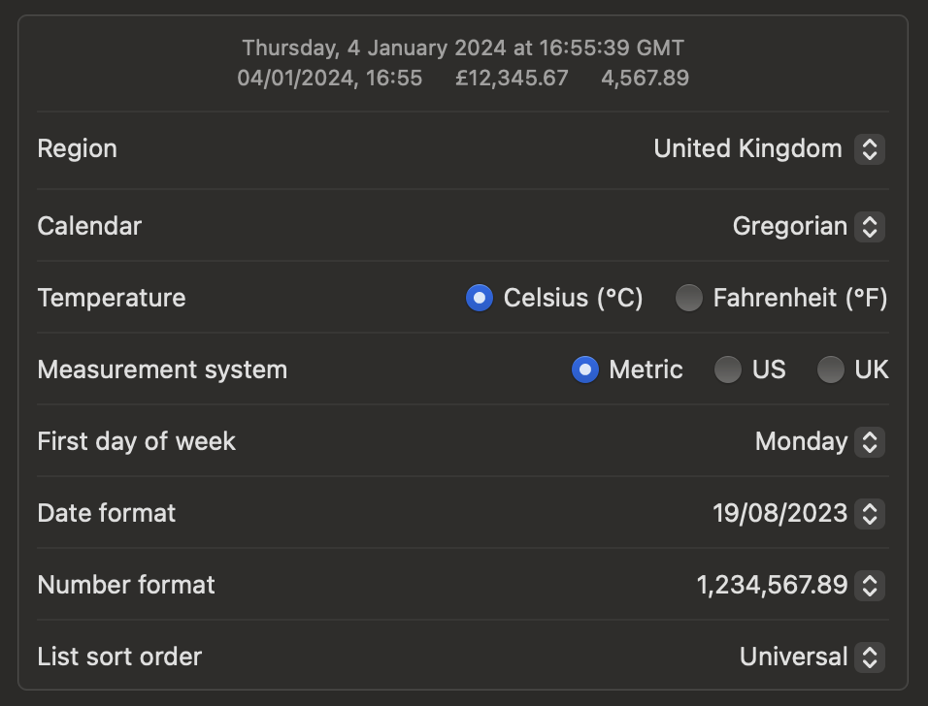Click the 04/01/2024, 16:55 short date sample
The height and width of the screenshot is (706, 928).
coord(330,78)
